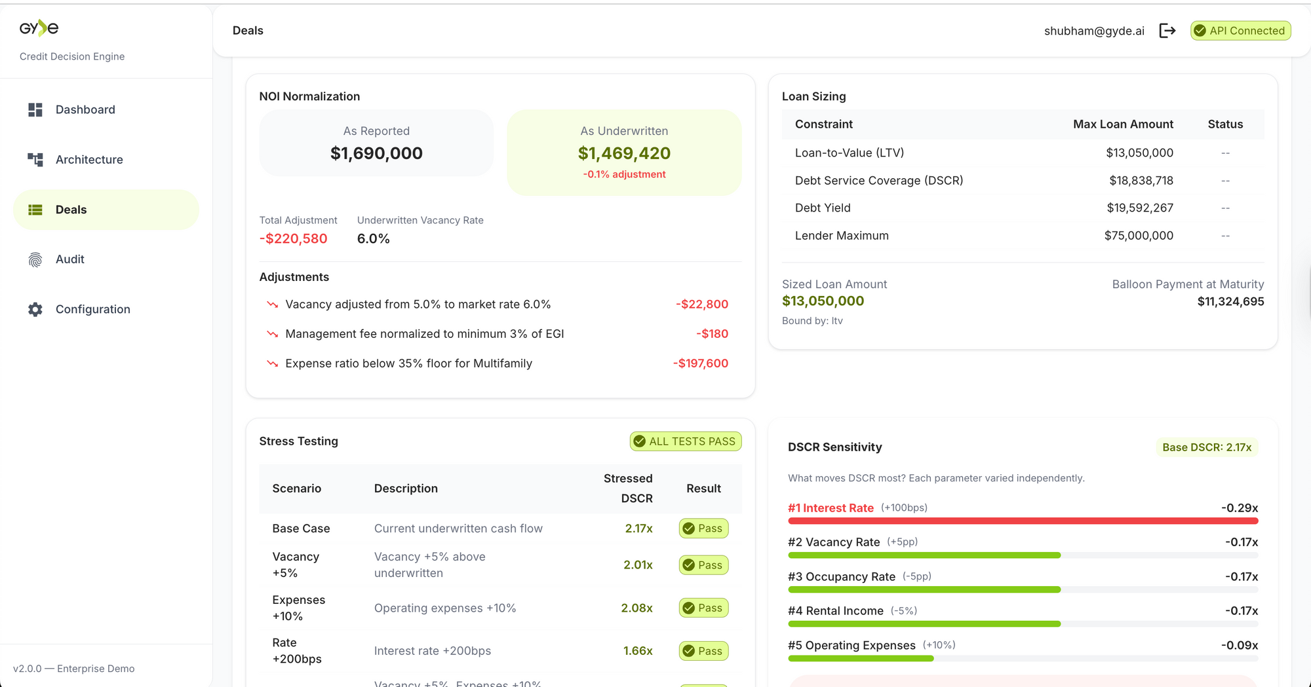
Task: Click the Audit fingerprint icon
Action: click(35, 260)
